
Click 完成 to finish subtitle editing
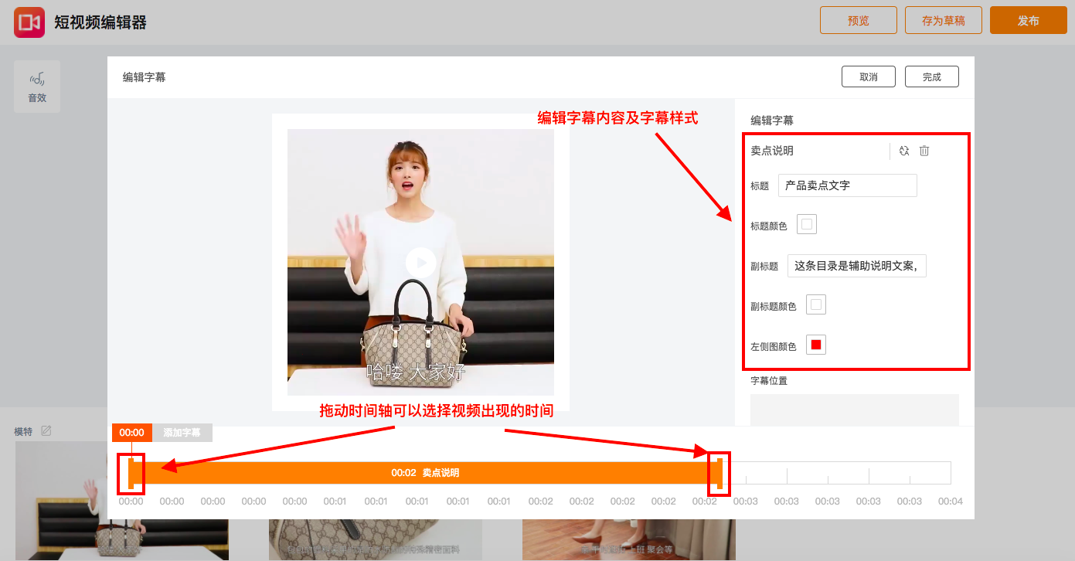coord(931,77)
